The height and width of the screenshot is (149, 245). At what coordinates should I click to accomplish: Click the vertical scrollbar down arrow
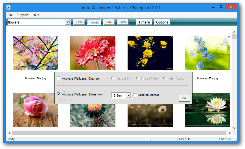click(234, 128)
